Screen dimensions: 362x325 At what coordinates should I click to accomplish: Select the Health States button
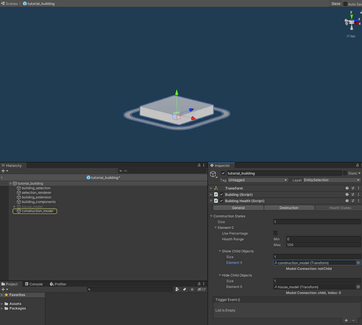click(340, 208)
